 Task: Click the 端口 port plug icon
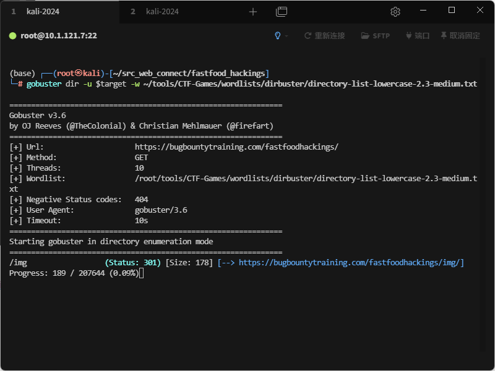[x=408, y=36]
